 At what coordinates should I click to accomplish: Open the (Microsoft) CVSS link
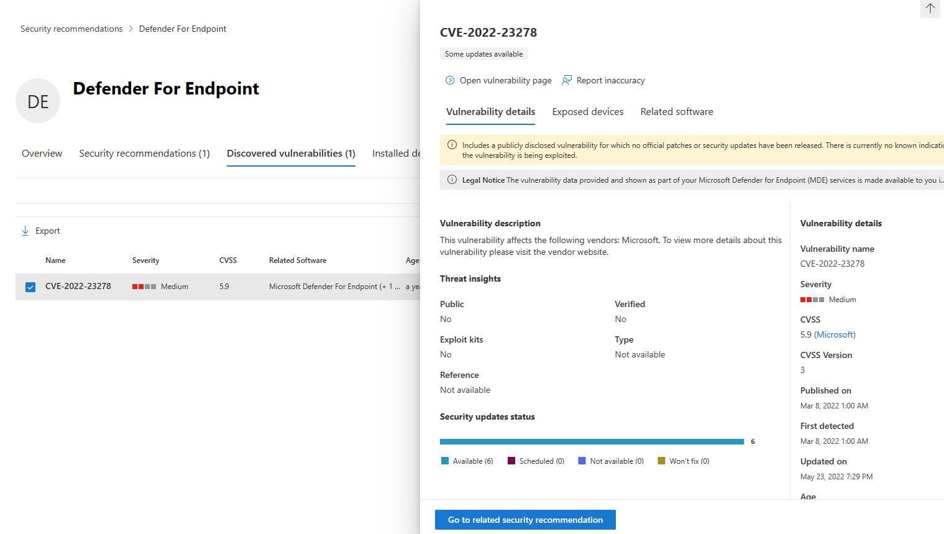coord(835,334)
